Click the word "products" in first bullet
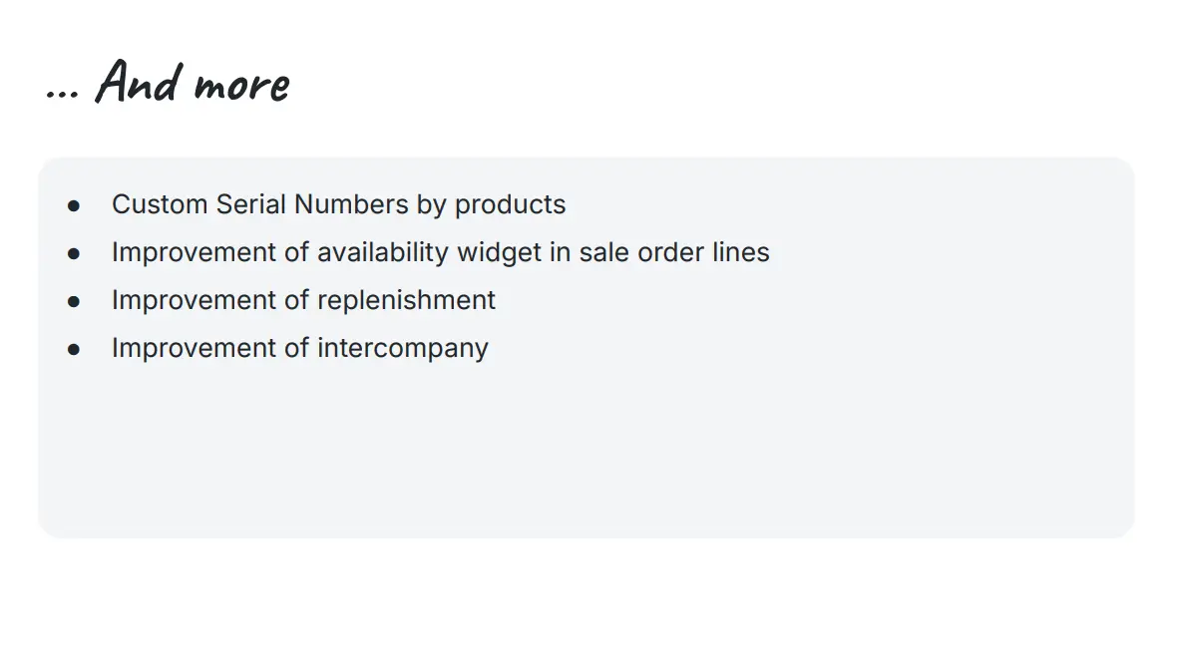This screenshot has height=661, width=1184. (x=510, y=205)
